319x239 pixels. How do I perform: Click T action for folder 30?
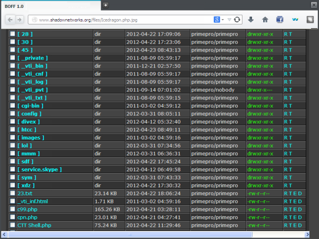point(290,42)
